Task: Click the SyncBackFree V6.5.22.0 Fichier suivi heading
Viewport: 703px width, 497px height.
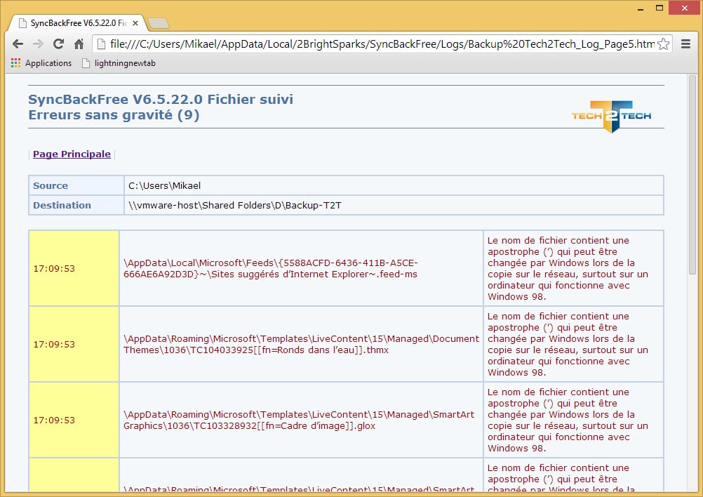Action: pos(161,99)
